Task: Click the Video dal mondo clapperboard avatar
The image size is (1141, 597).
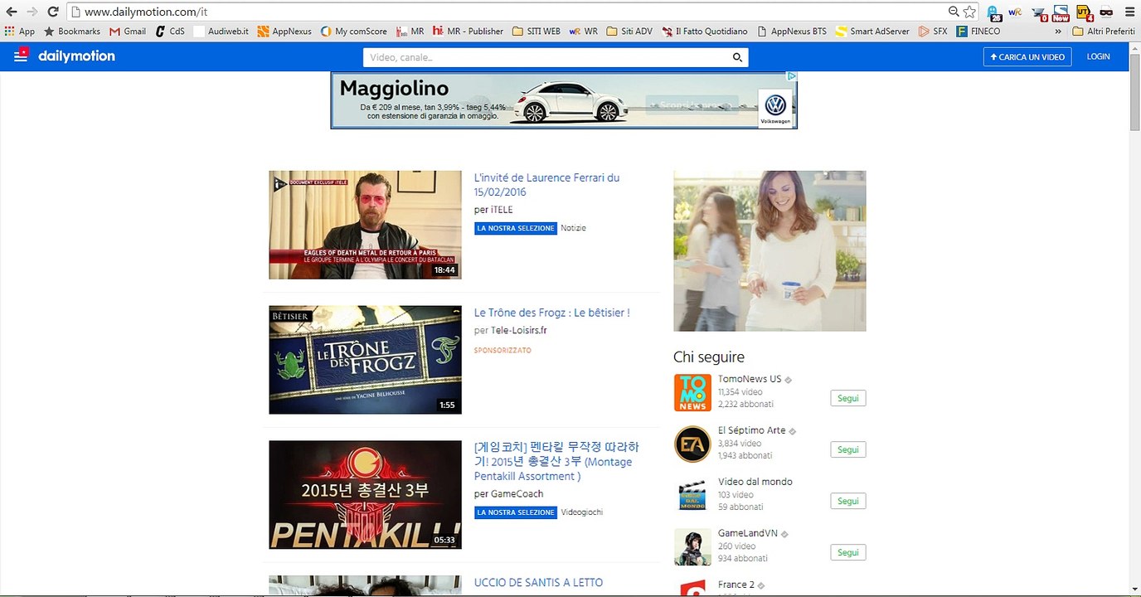Action: 692,495
